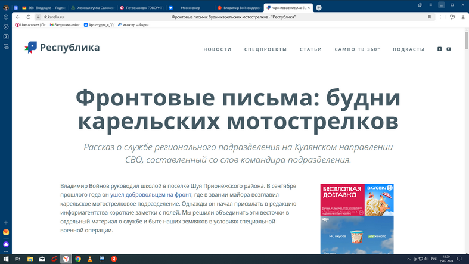Open sidebar video play icon

click(6, 27)
